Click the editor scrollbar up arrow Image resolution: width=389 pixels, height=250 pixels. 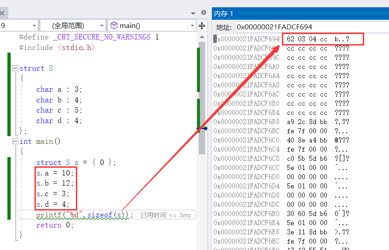click(202, 37)
